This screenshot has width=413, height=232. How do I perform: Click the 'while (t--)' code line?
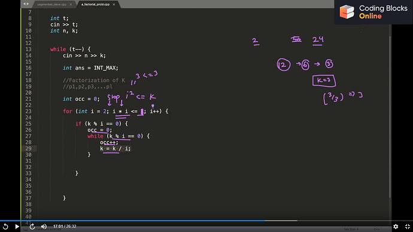70,49
